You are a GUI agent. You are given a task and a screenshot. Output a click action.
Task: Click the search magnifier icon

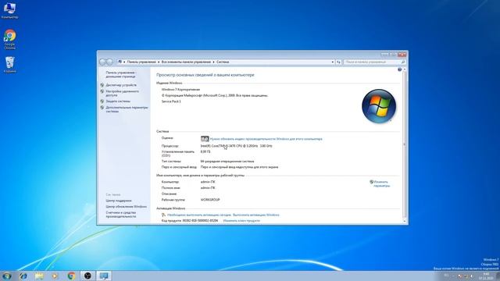click(x=403, y=62)
